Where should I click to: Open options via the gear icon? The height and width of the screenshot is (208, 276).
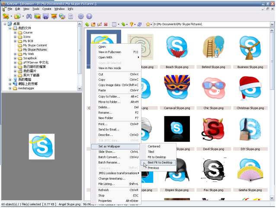[81, 16]
